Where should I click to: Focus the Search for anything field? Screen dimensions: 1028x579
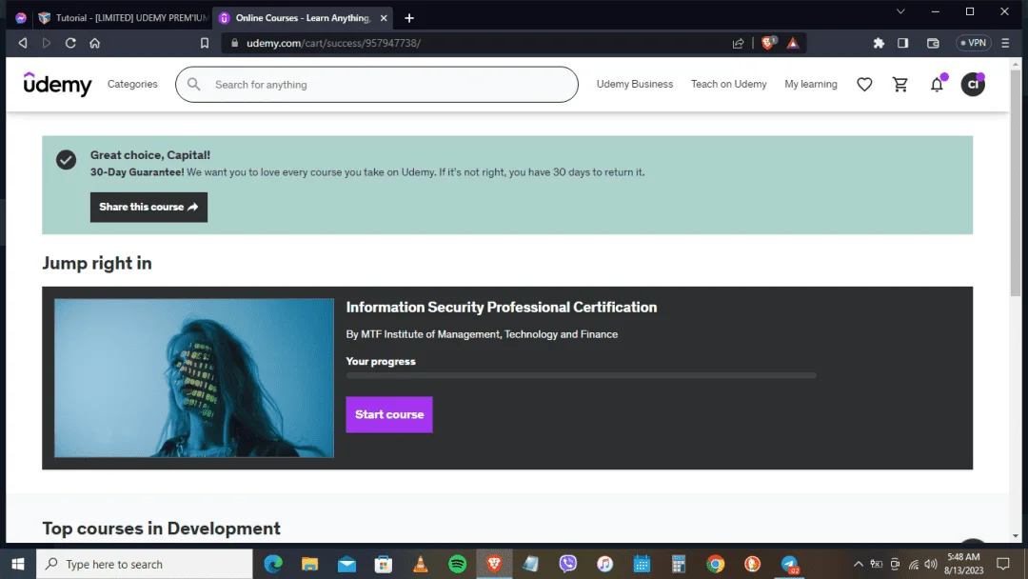(x=377, y=84)
